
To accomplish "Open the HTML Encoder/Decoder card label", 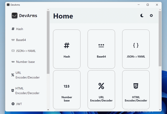I will pyautogui.click(x=136, y=99).
